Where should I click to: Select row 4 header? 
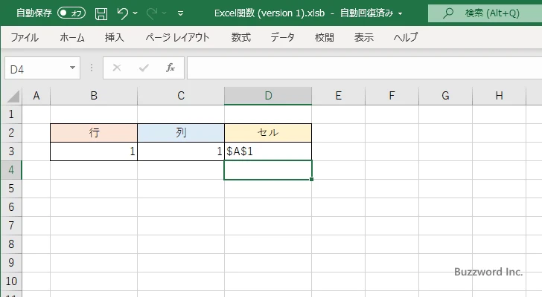click(x=11, y=170)
